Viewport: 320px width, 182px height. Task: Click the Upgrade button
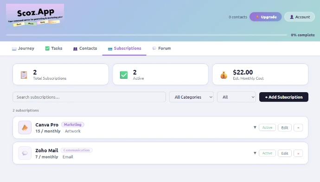click(x=266, y=17)
